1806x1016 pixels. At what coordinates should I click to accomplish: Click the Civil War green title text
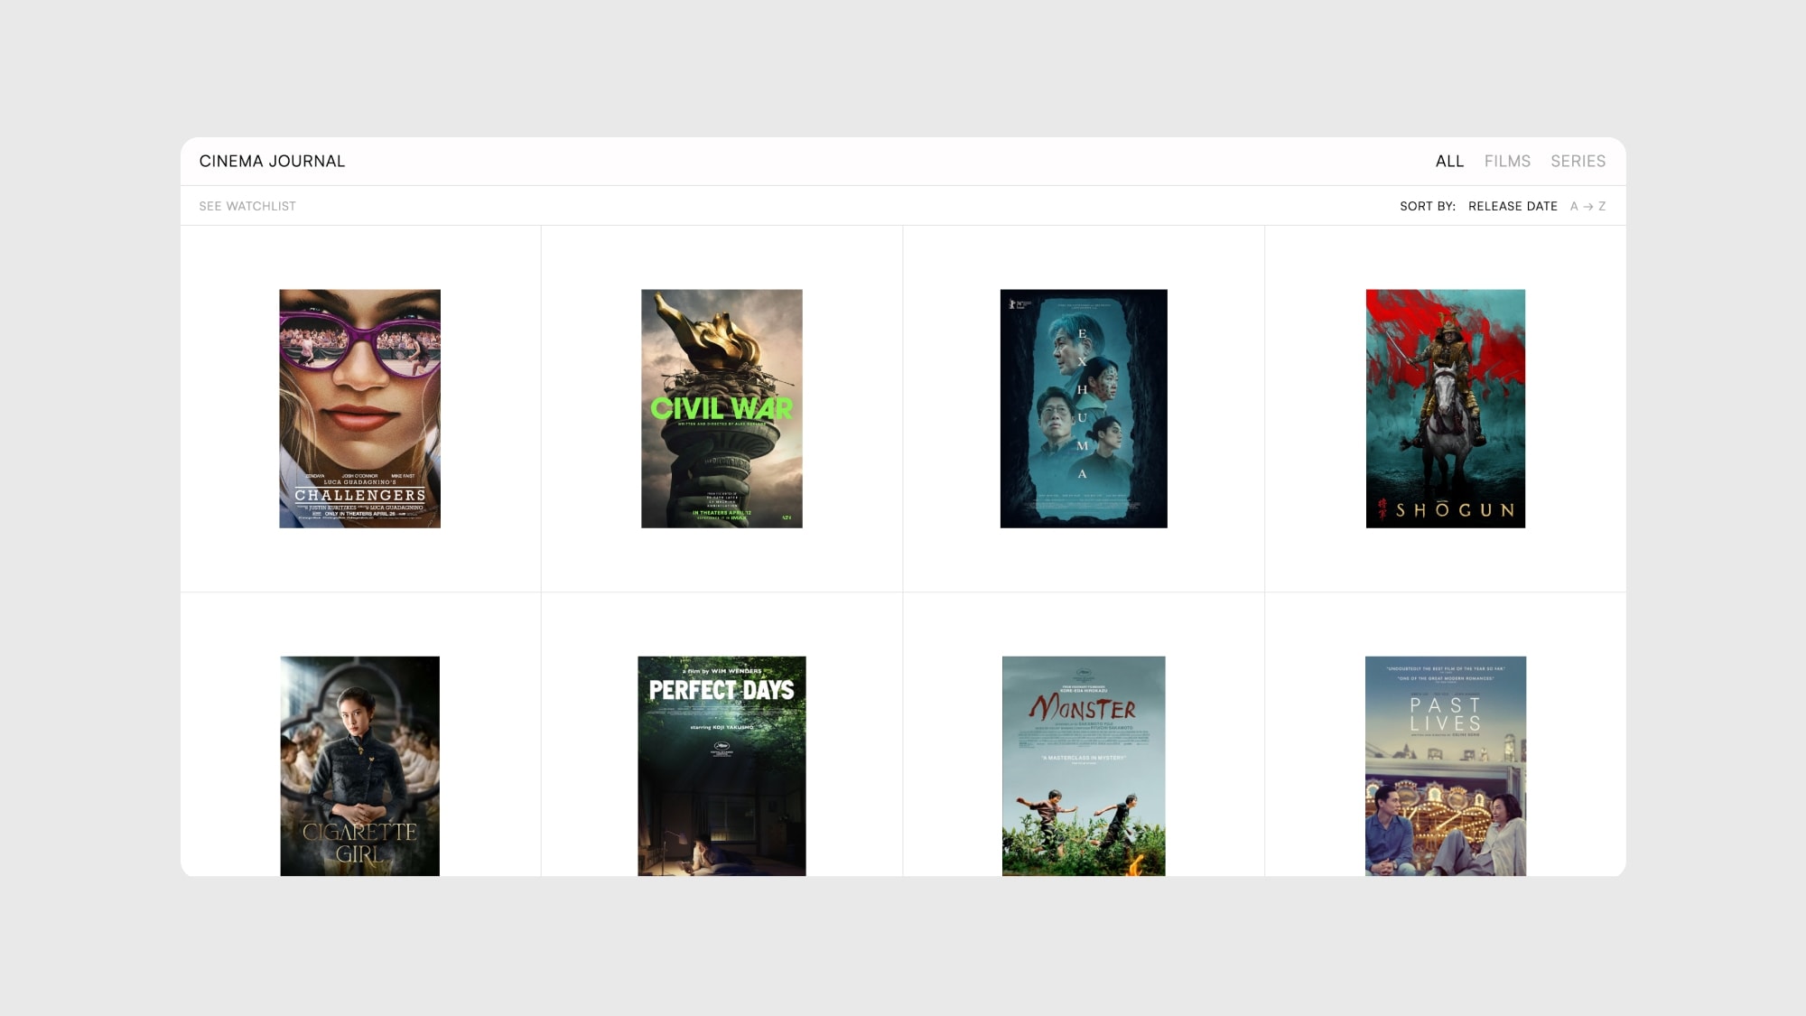click(x=721, y=408)
